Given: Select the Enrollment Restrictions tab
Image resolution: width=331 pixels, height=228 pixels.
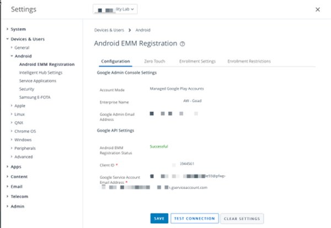Looking at the screenshot, I should click(249, 61).
